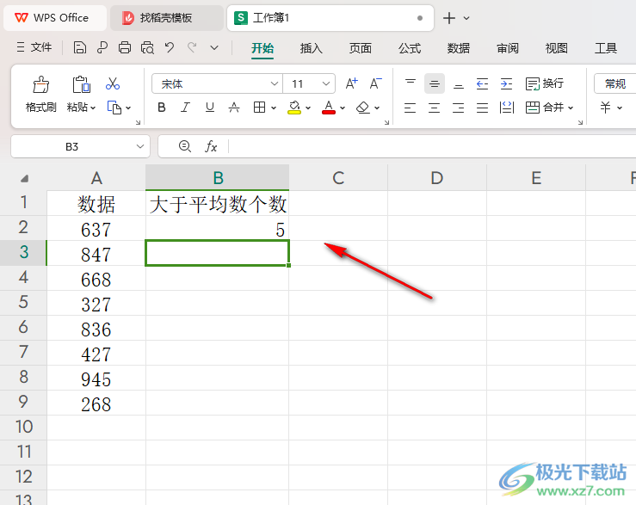The image size is (636, 505).
Task: Decrease font size with A- icon
Action: pos(375,83)
